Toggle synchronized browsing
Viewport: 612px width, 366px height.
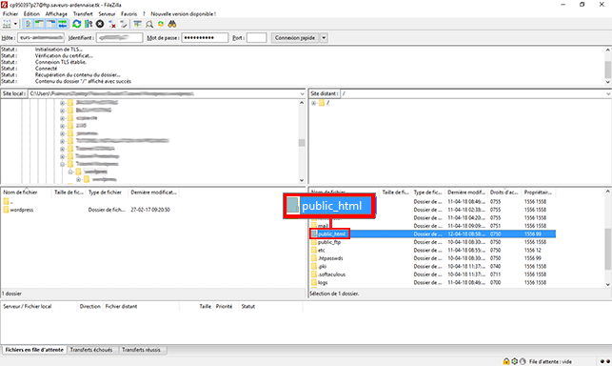[x=161, y=24]
